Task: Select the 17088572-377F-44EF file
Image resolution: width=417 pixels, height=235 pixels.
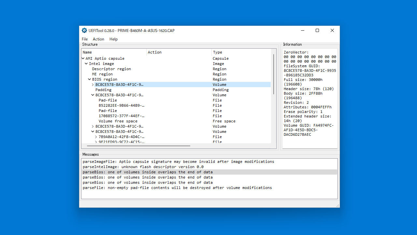Action: (x=176, y=116)
